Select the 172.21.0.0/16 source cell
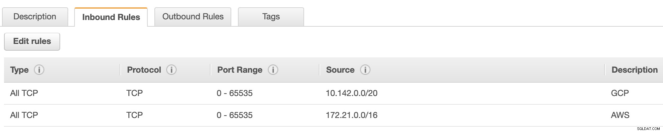 pos(352,115)
